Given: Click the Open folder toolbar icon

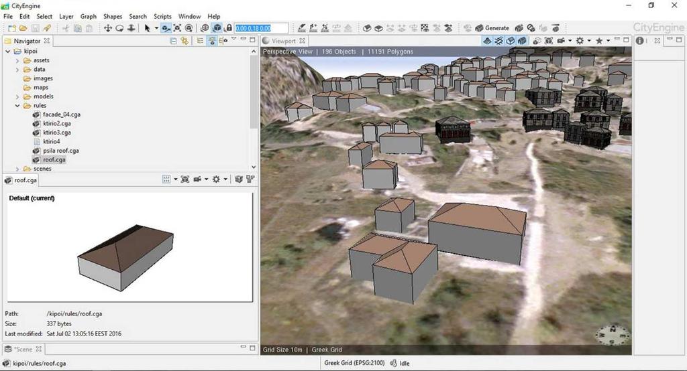Looking at the screenshot, I should pyautogui.click(x=23, y=28).
